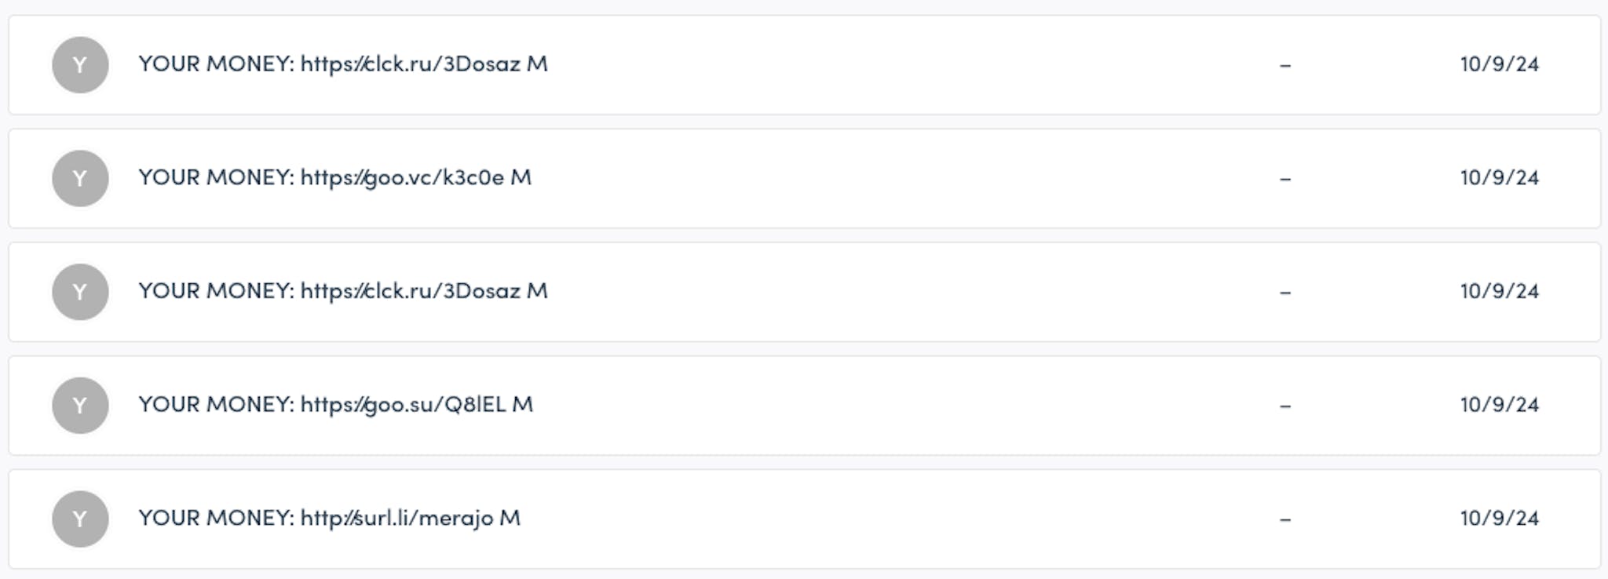This screenshot has width=1608, height=579.
Task: Click the Y avatar on the third clck.ru row
Action: (79, 291)
